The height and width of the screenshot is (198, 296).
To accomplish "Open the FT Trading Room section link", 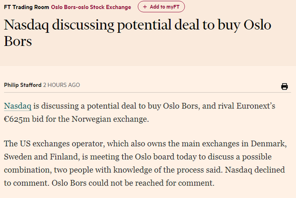I will click(x=26, y=7).
